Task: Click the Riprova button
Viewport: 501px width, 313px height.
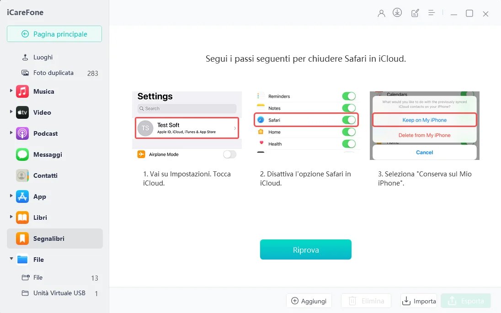Action: [x=306, y=249]
